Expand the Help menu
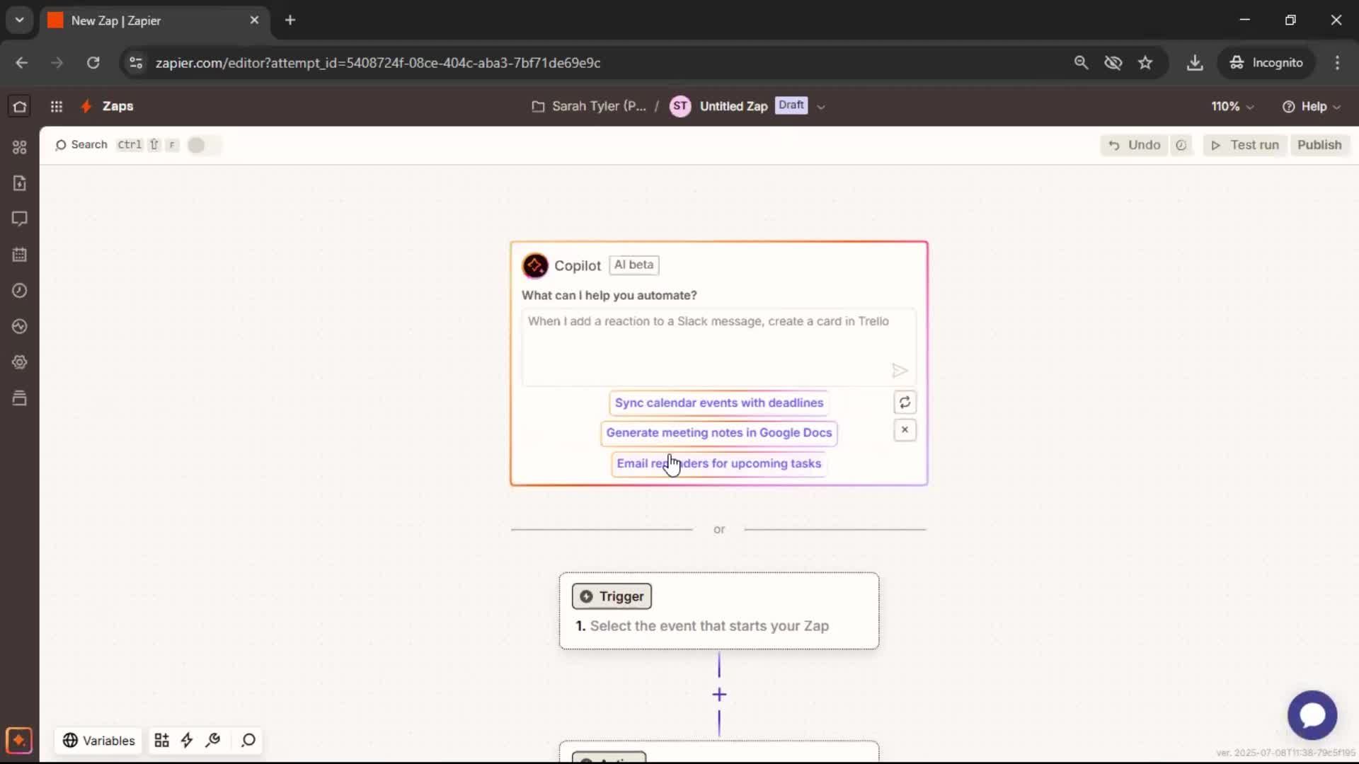This screenshot has height=764, width=1359. [1311, 106]
